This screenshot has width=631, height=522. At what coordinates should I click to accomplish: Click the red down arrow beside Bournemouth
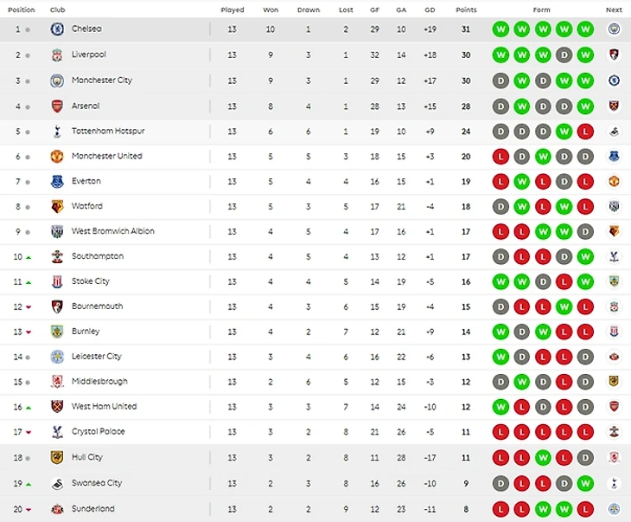(29, 307)
